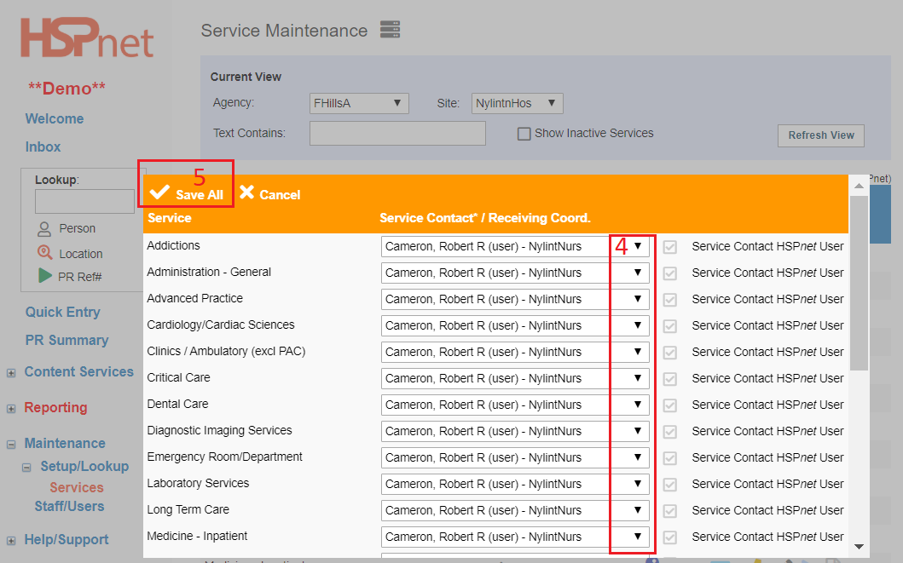
Task: Toggle Advanced Practice HSPnet User checkbox
Action: 669,300
